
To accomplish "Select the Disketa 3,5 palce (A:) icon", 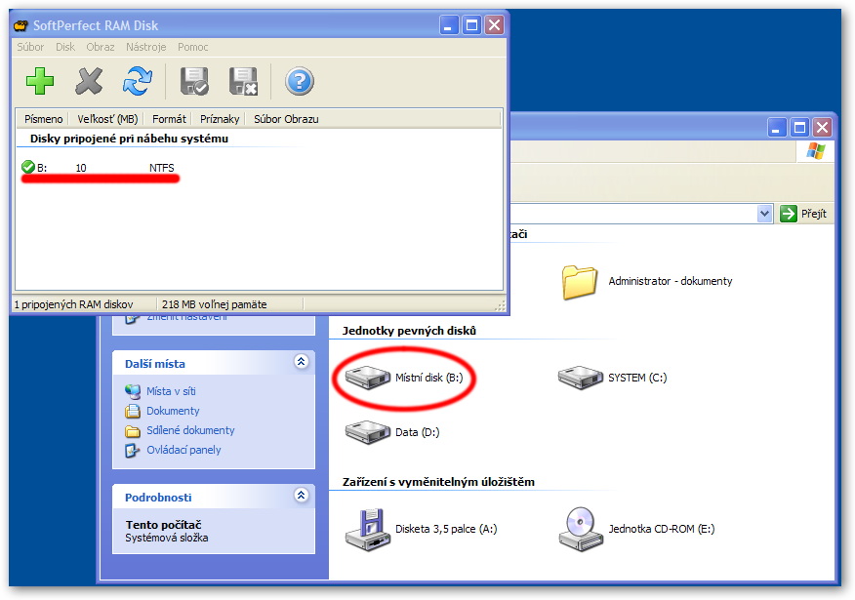I will [x=368, y=529].
